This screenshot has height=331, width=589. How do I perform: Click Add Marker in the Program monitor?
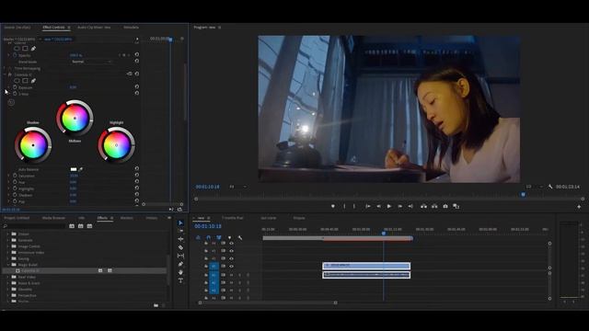point(333,206)
